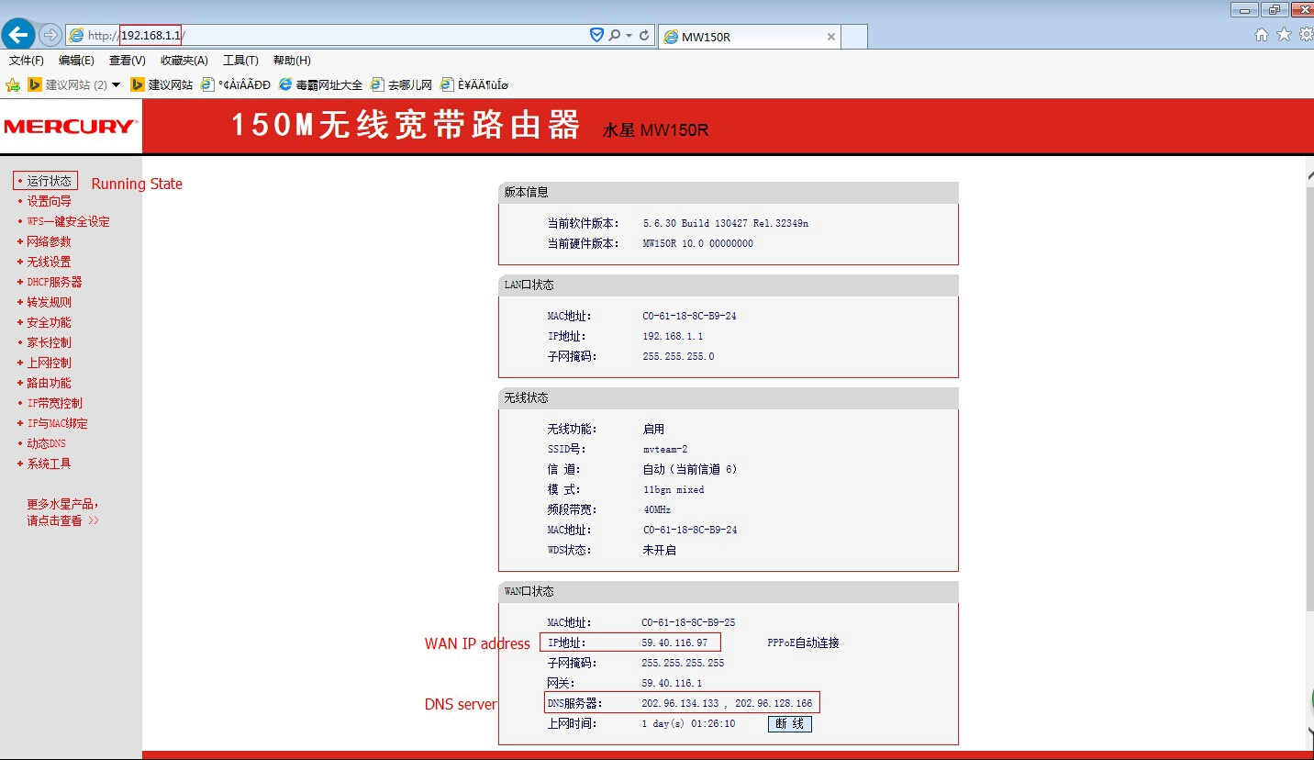Click channel value 自动（当前信道 6）

click(x=690, y=469)
